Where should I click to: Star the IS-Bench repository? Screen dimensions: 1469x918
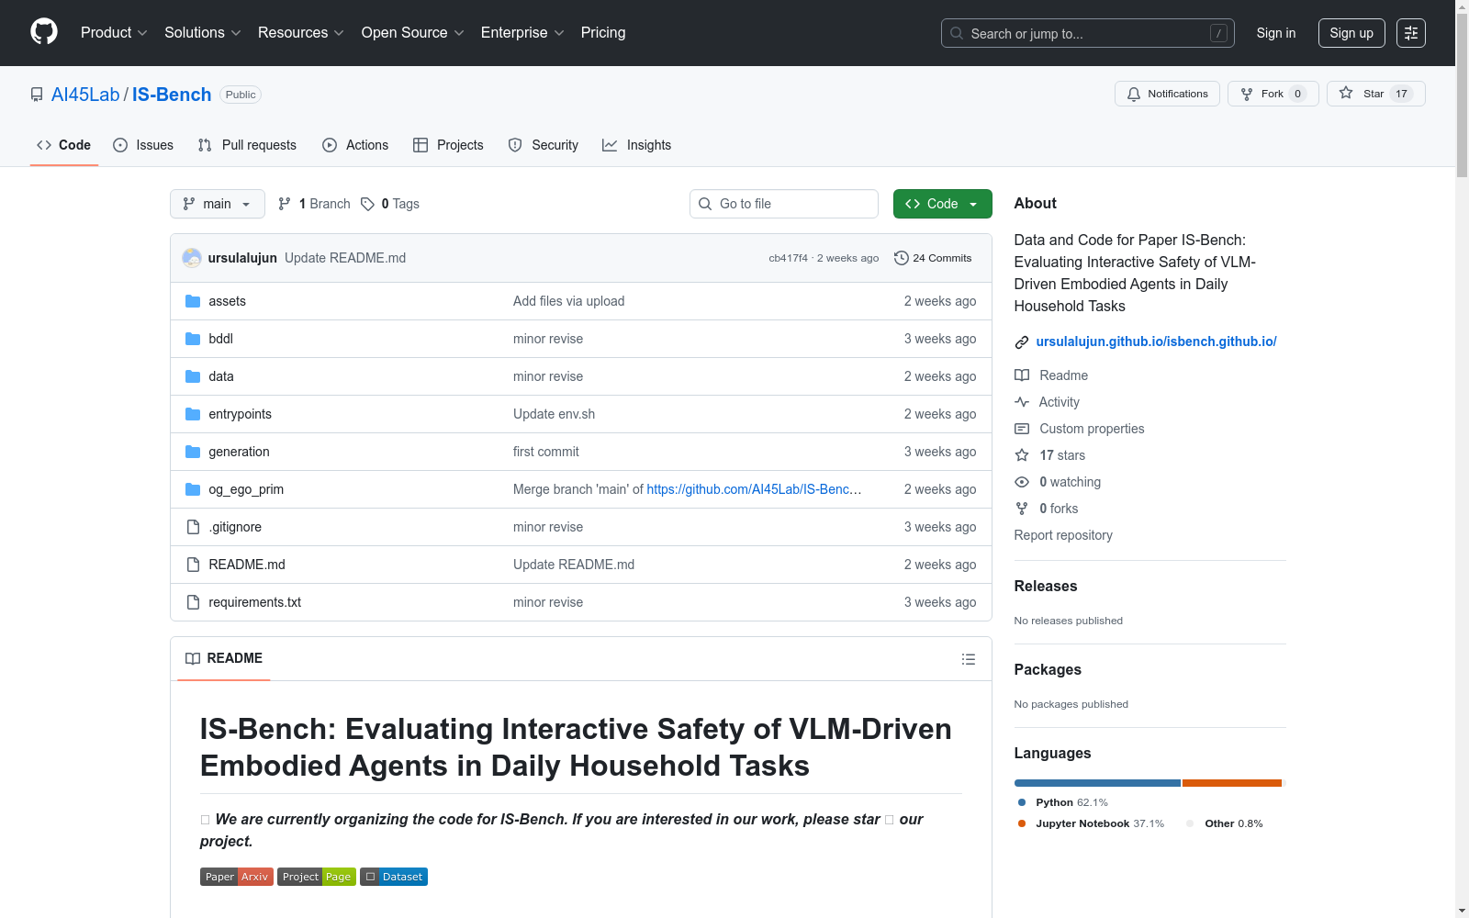tap(1375, 94)
